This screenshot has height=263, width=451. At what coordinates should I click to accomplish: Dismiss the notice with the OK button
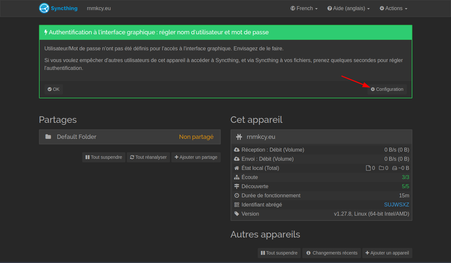tap(54, 89)
